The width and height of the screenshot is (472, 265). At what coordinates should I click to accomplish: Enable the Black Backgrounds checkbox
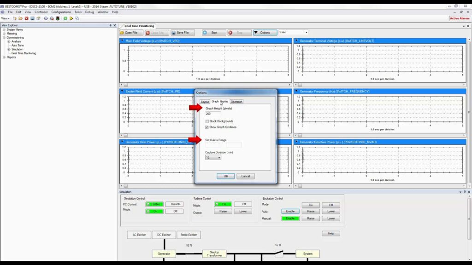coord(207,121)
